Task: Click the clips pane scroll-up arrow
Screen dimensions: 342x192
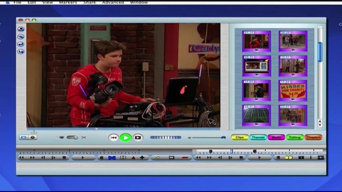Action: pos(320,121)
